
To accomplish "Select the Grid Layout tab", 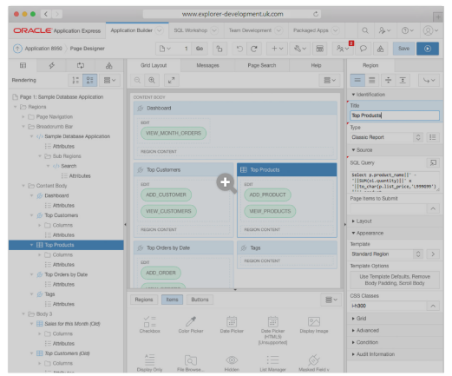I will tap(154, 65).
